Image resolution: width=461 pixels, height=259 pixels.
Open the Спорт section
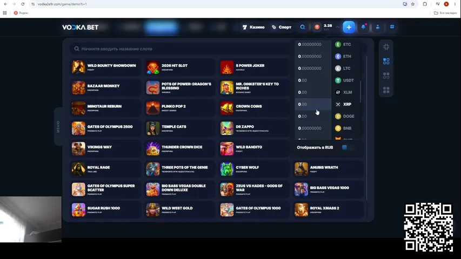tap(282, 27)
